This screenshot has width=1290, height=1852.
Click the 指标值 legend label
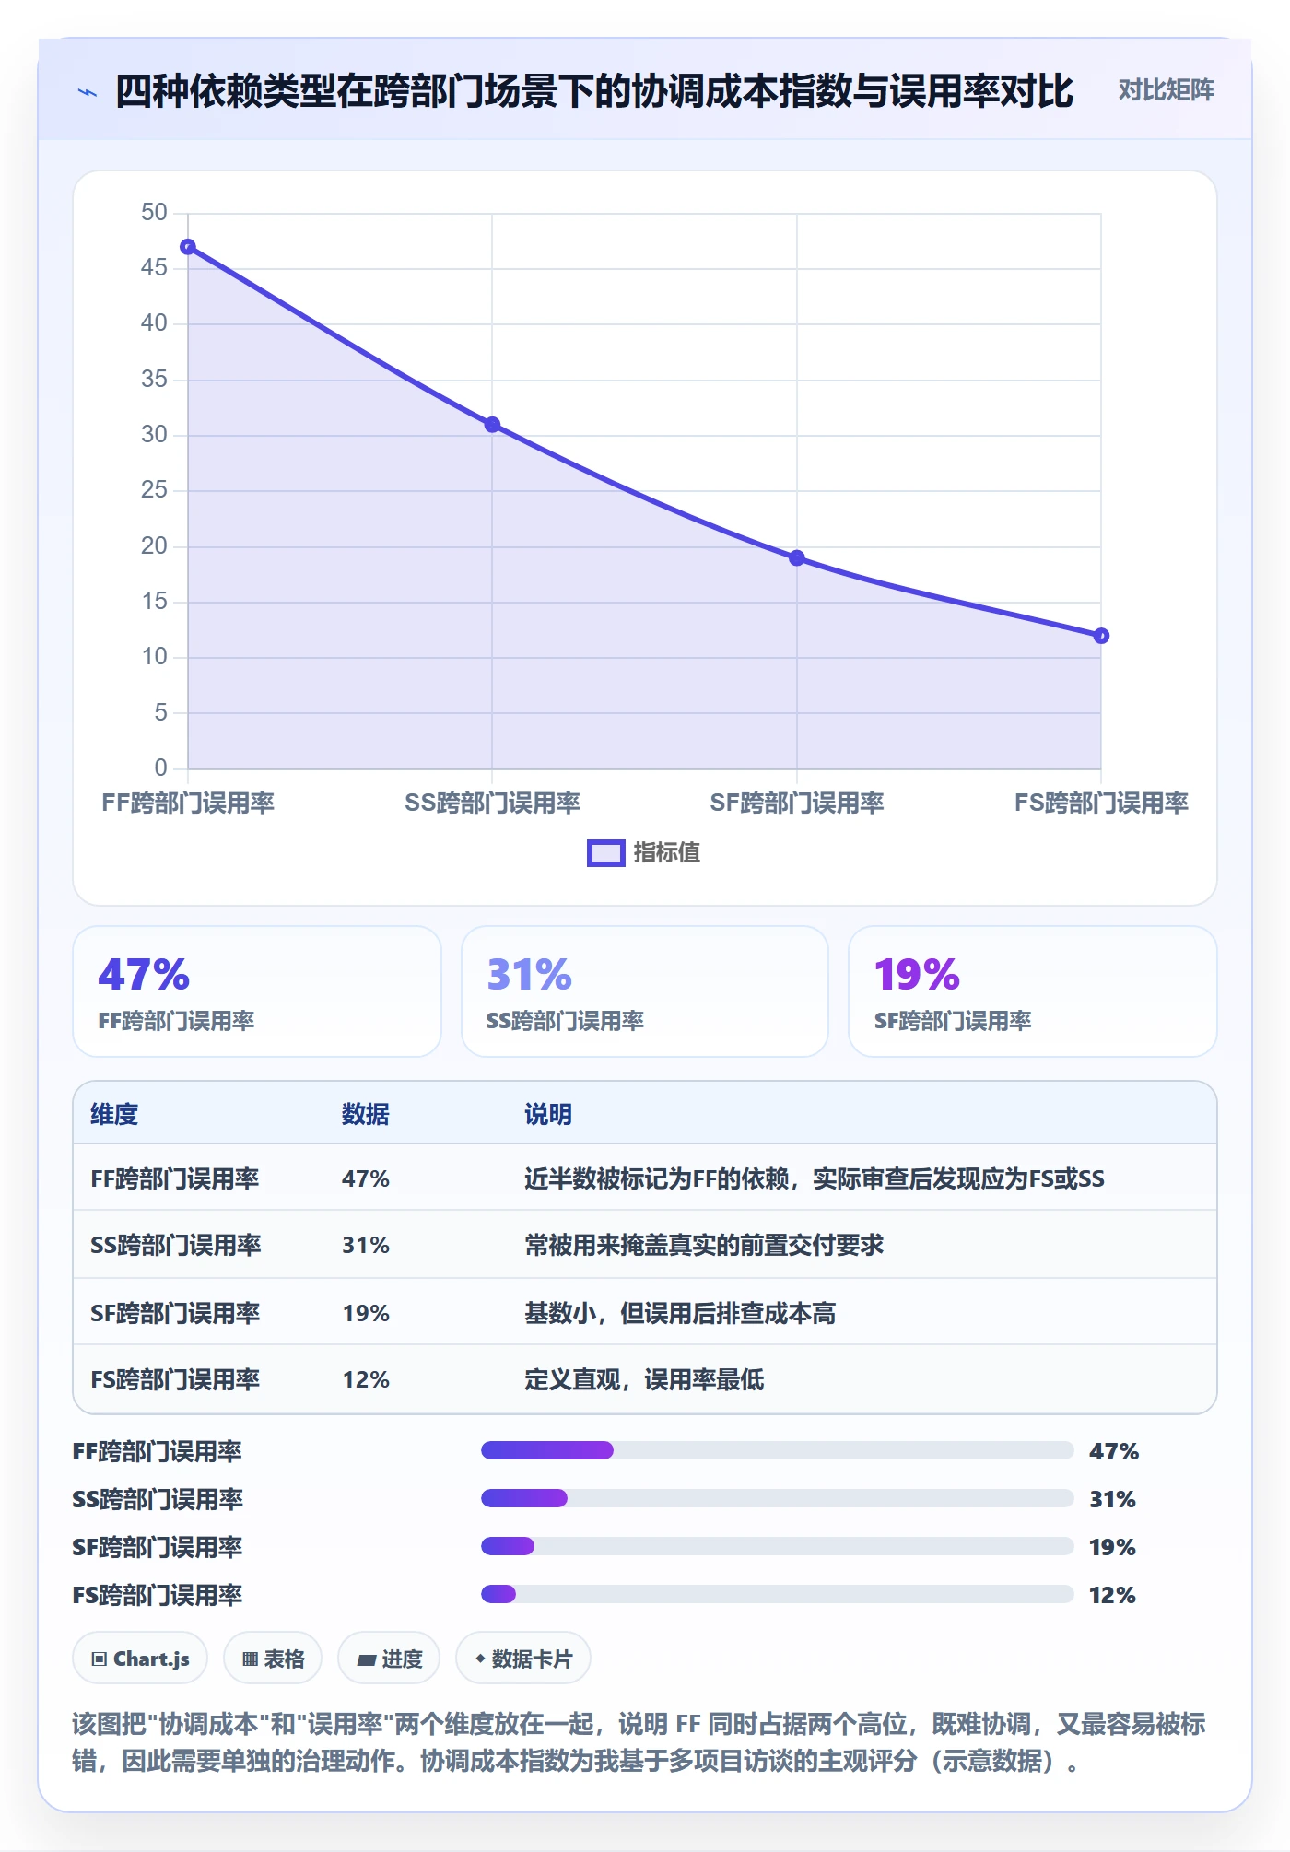coord(666,853)
